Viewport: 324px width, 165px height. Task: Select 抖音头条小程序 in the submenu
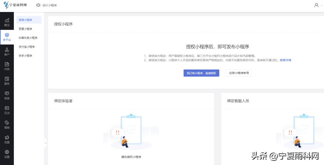coord(29,38)
